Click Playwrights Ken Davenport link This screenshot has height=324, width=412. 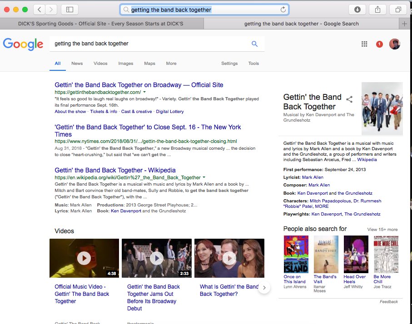point(327,214)
